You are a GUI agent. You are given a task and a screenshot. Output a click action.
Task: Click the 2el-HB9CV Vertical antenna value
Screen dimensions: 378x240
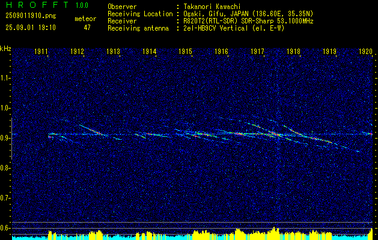[x=234, y=28]
